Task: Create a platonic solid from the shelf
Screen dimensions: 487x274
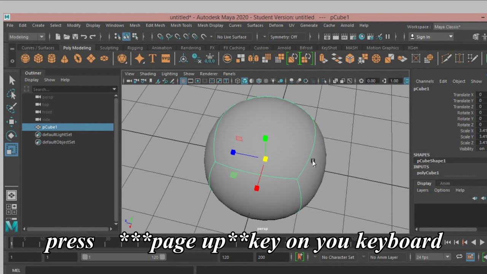Action: point(122,59)
